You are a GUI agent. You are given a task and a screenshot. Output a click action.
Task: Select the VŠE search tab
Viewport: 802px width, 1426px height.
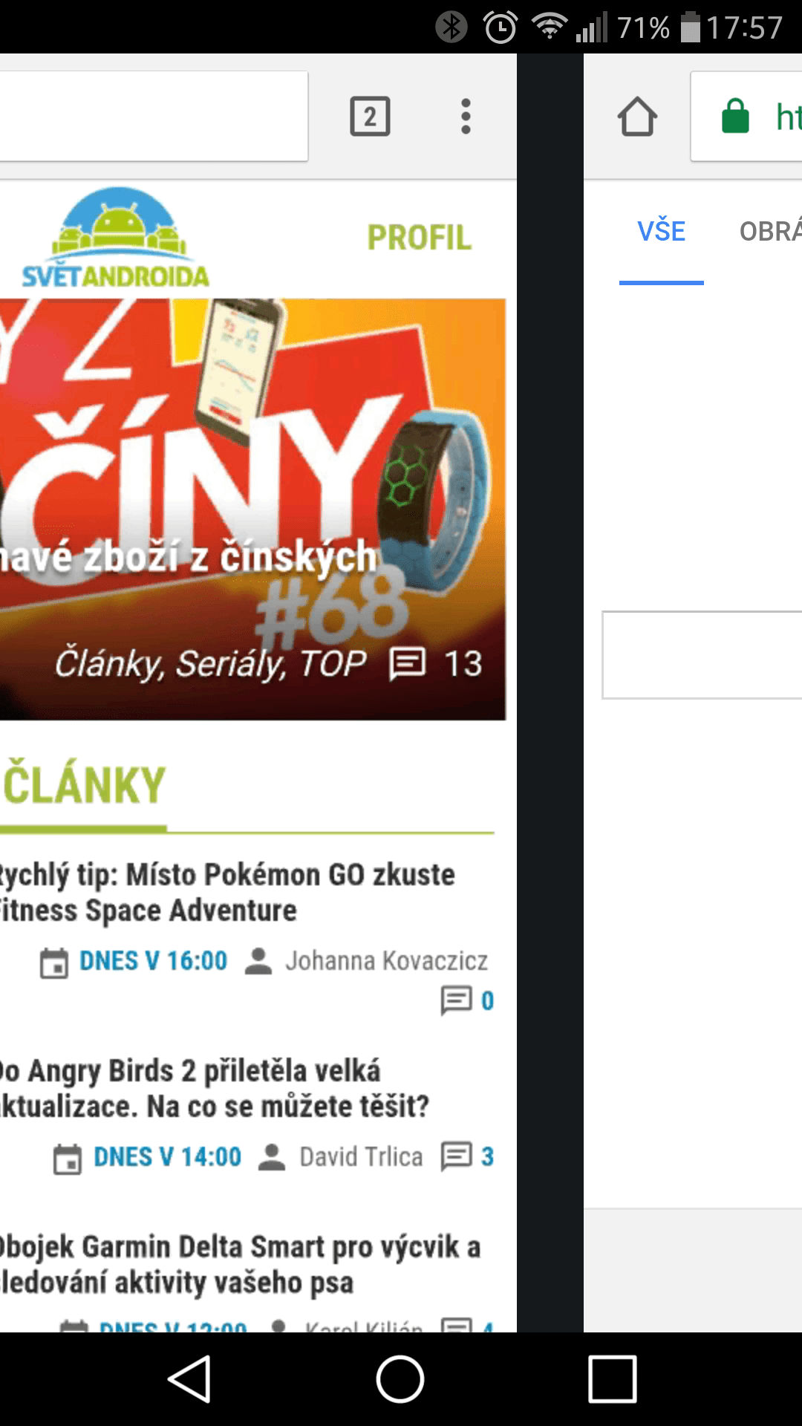pos(661,231)
